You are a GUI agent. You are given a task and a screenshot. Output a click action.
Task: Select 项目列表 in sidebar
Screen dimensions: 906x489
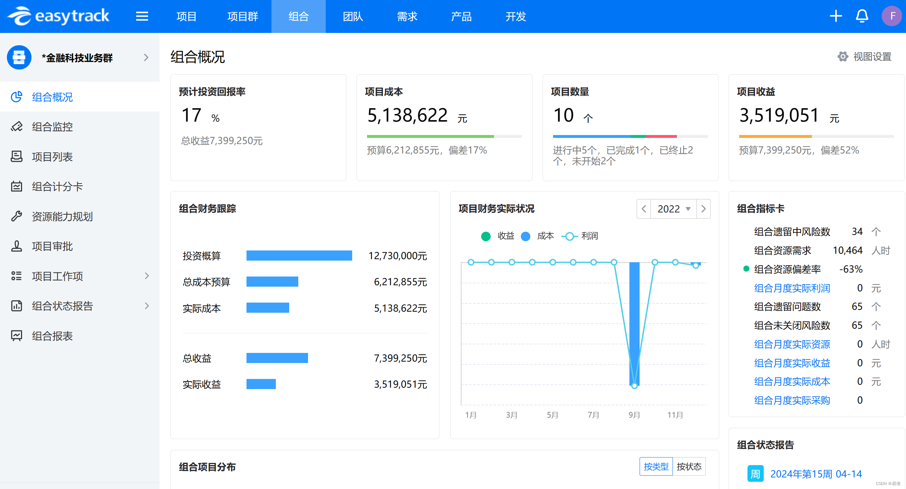point(80,156)
